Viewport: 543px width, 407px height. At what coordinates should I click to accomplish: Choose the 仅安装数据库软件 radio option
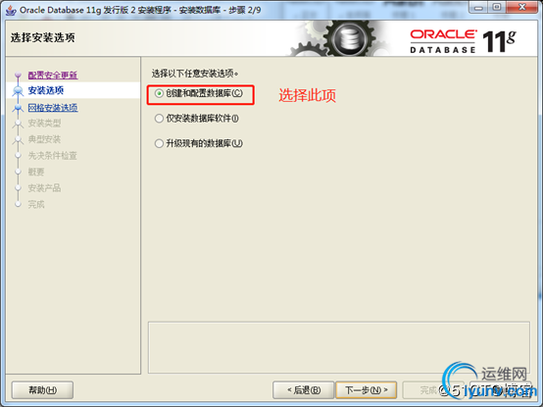(x=197, y=119)
